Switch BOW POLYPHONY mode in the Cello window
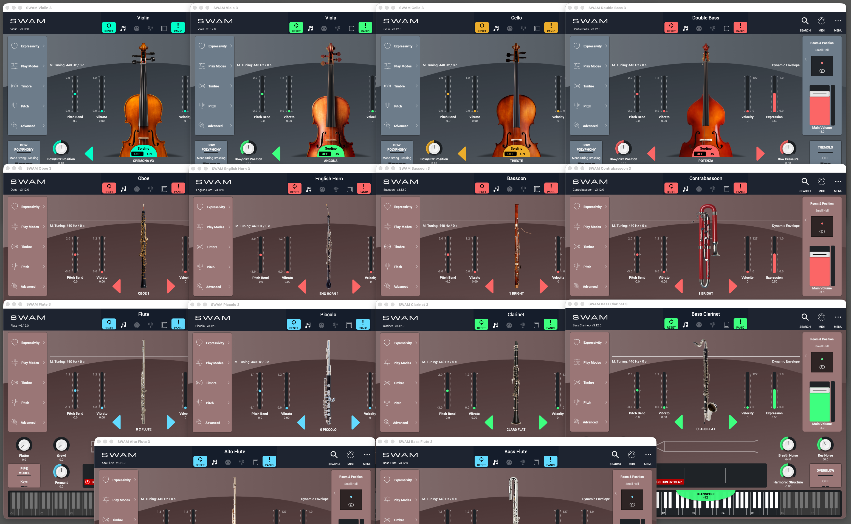Viewport: 851px width, 524px height. [x=397, y=152]
